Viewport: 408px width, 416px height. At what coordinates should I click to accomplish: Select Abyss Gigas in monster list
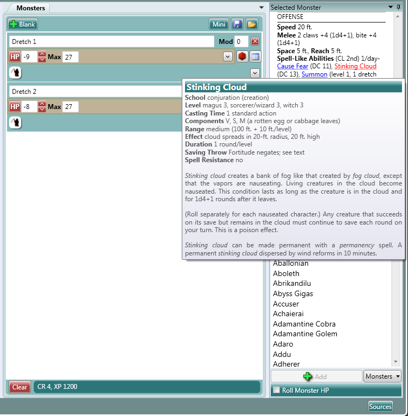[x=293, y=293]
